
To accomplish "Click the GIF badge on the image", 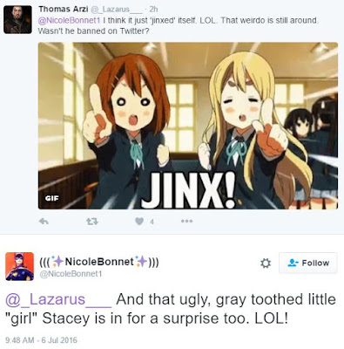I will [52, 198].
